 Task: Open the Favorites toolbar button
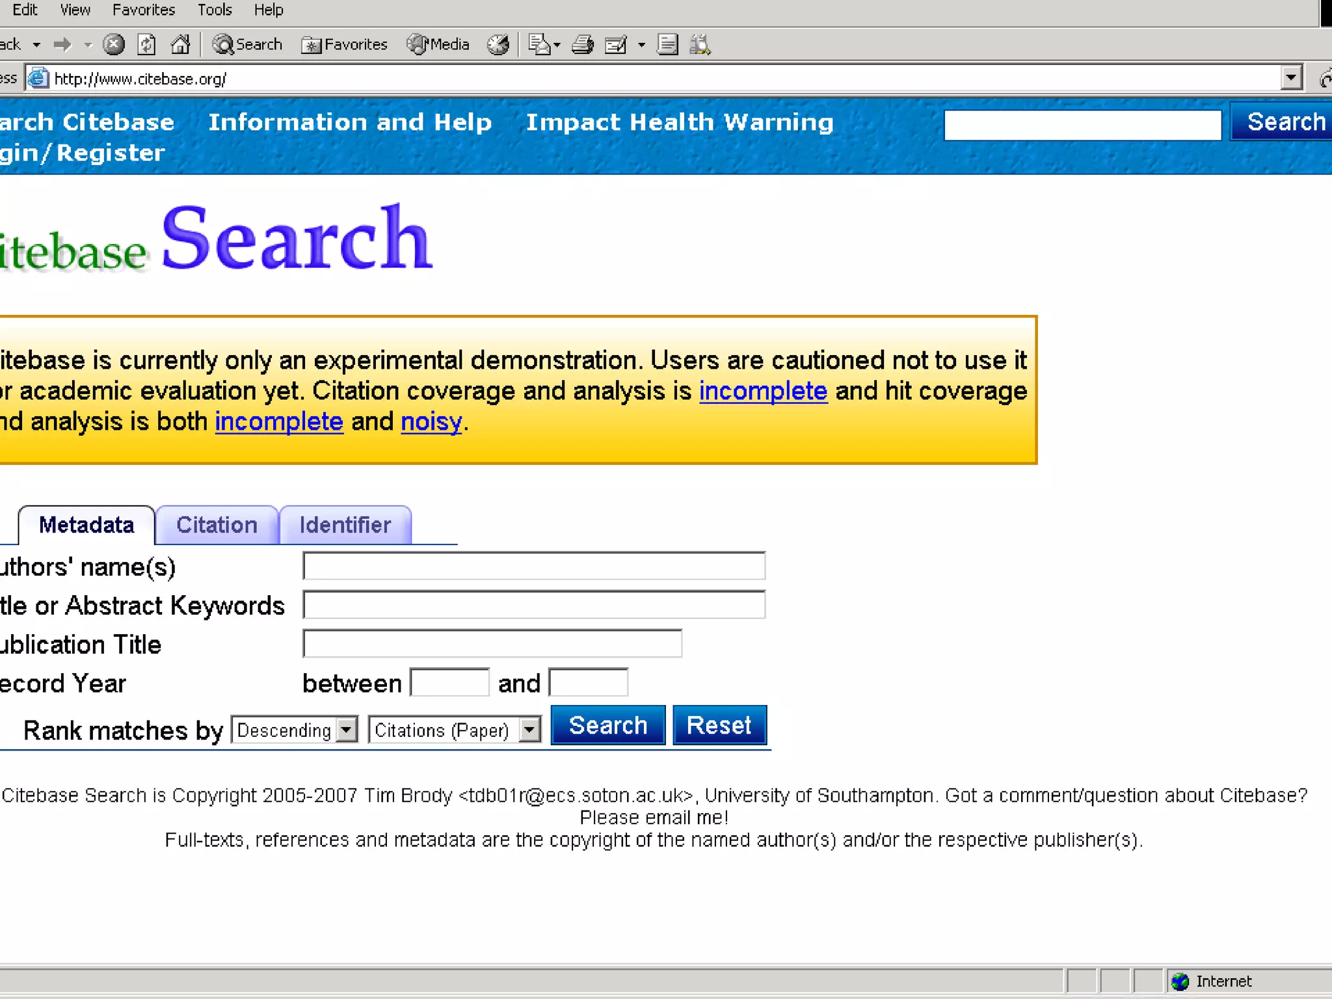click(x=345, y=44)
